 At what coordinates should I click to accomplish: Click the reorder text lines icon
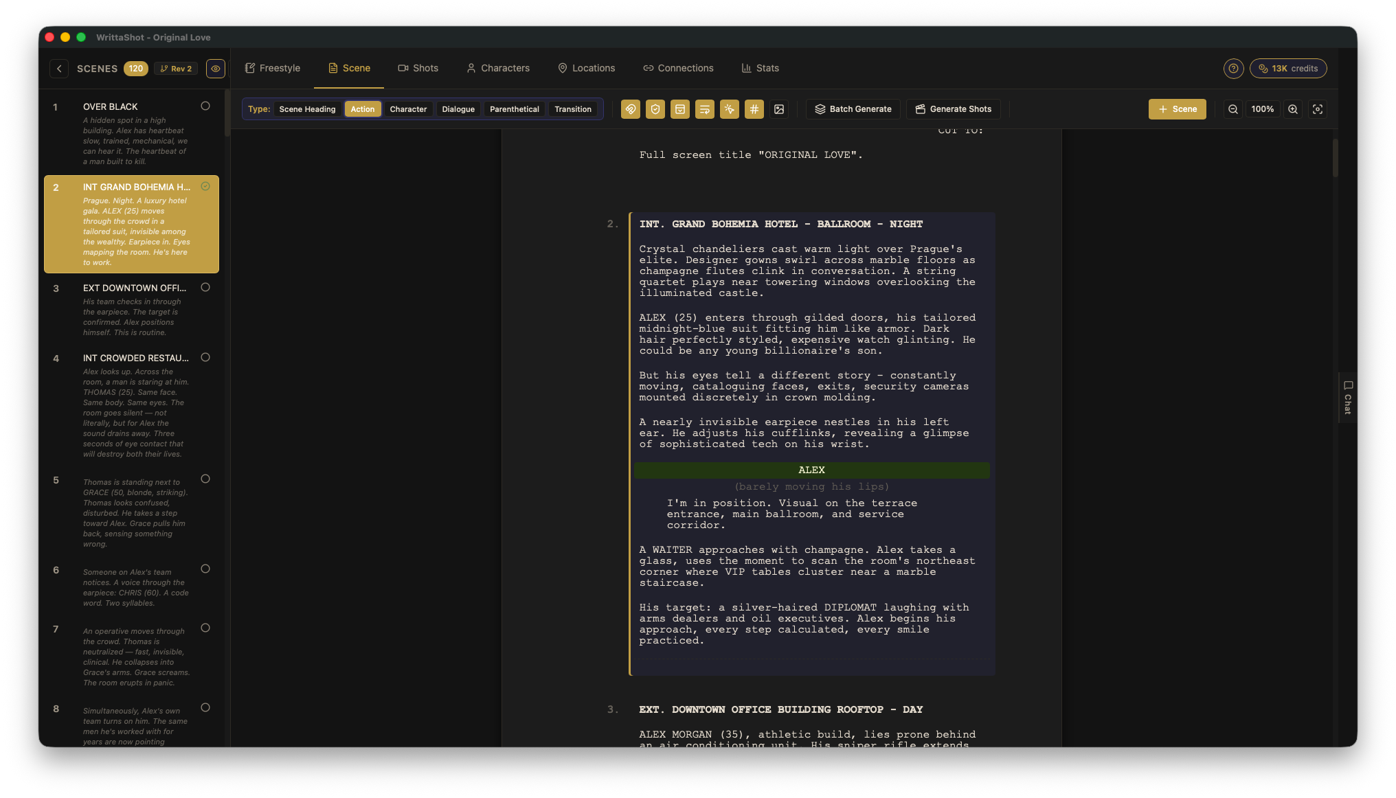click(x=704, y=109)
